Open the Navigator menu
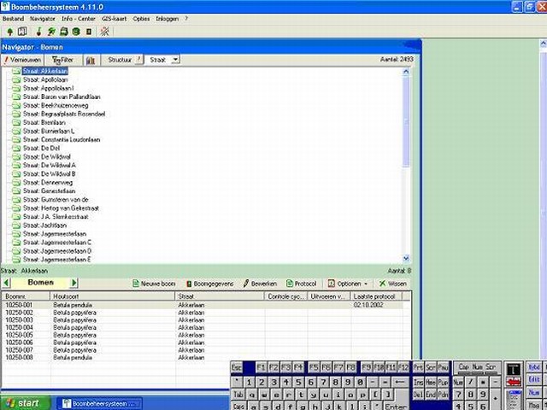This screenshot has height=410, width=547. tap(43, 19)
